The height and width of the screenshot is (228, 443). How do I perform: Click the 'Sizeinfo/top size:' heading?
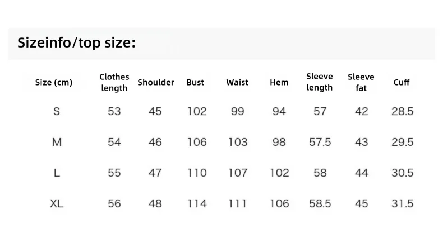[77, 43]
